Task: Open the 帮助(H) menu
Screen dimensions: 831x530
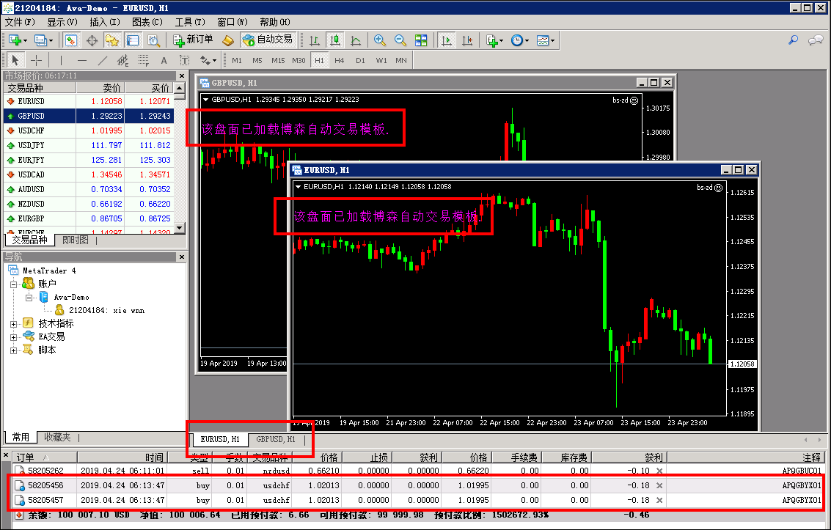Action: (x=275, y=22)
